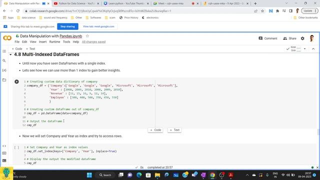The height and width of the screenshot is (180, 320).
Task: Switch to the Meet tab
Action: (176, 3)
